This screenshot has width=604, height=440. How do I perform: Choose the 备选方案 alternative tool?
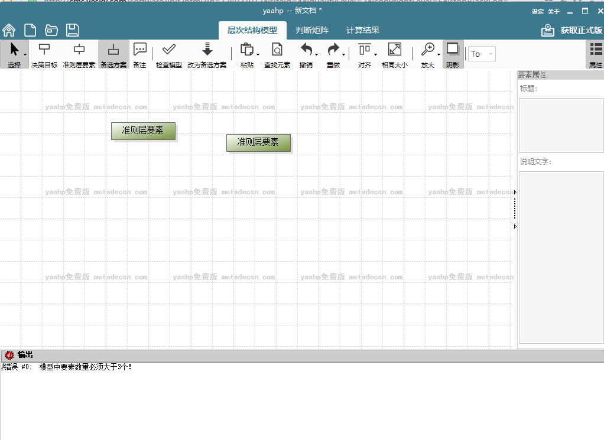pos(113,54)
